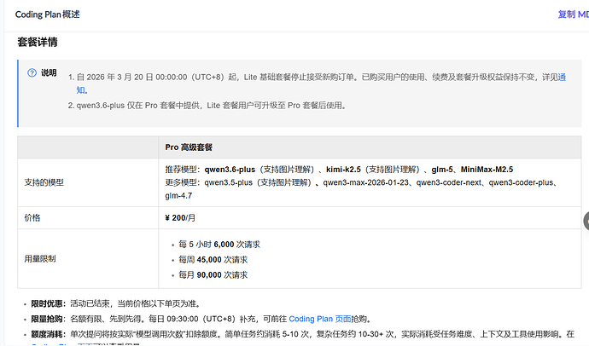Click the 用量限制 row label
Screen dimensions: 589x346
[40, 259]
